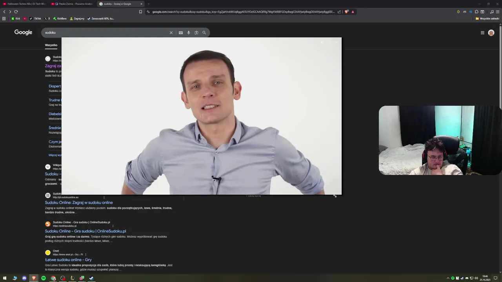This screenshot has width=502, height=282.
Task: Open the Brave Shields lion icon
Action: pyautogui.click(x=347, y=12)
